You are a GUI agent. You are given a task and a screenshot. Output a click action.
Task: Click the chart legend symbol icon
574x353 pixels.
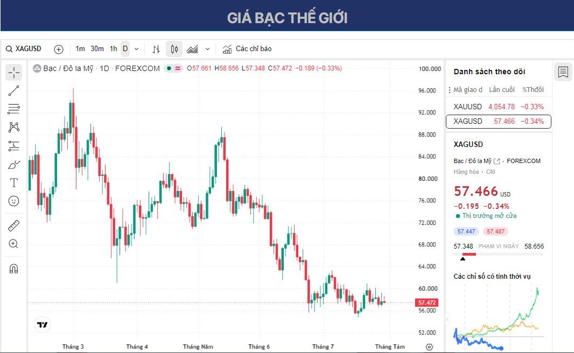click(x=37, y=68)
